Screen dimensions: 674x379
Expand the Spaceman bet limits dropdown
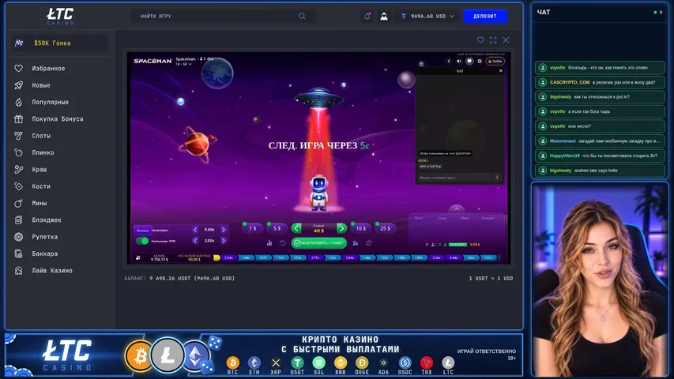click(x=183, y=64)
